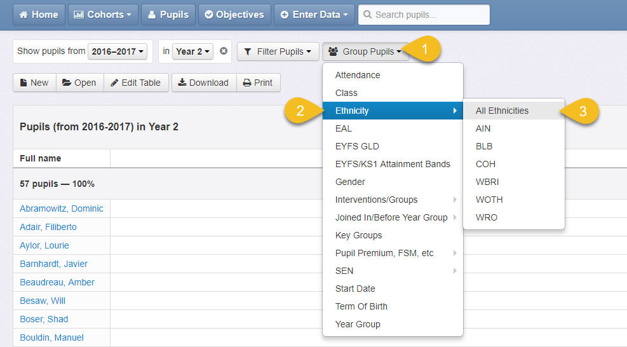Focus the Search pupils field

tap(424, 15)
